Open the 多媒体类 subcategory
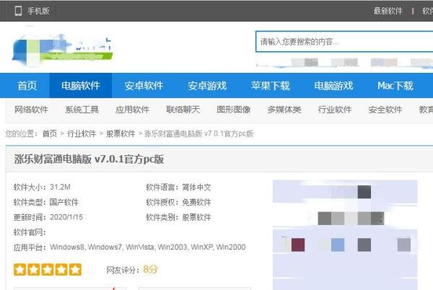The width and height of the screenshot is (433, 290). [284, 110]
